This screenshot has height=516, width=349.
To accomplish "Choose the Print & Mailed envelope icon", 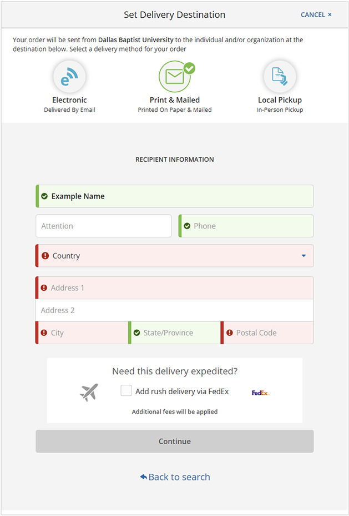I will (175, 77).
